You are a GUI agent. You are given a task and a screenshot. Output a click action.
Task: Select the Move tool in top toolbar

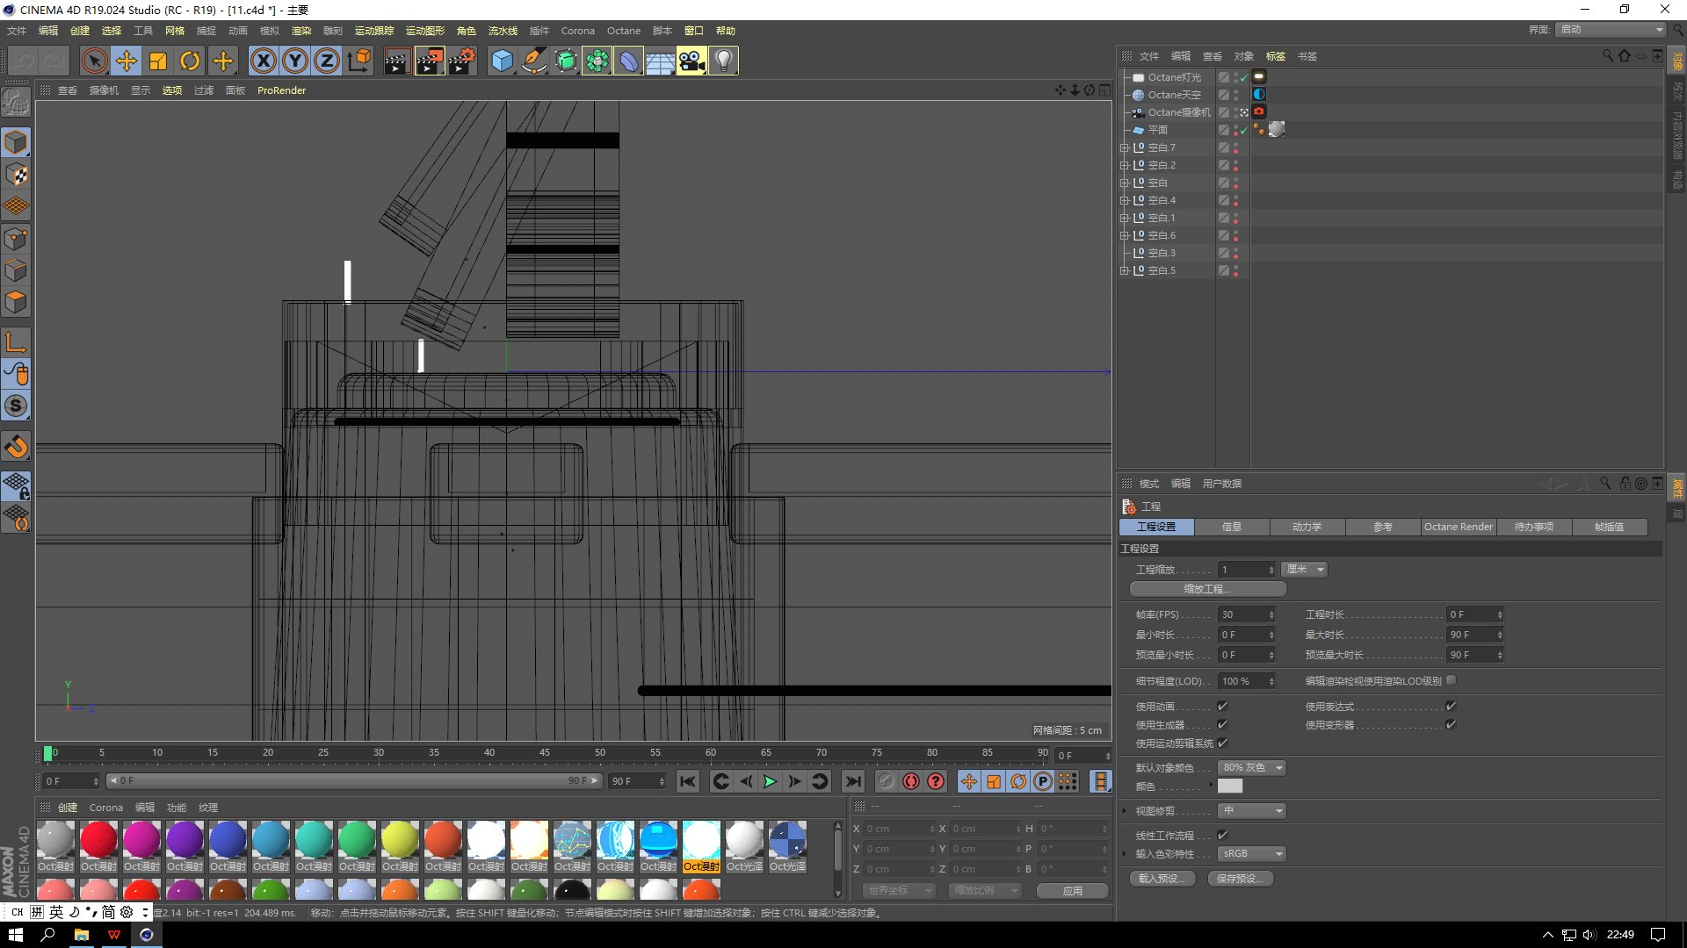coord(127,61)
